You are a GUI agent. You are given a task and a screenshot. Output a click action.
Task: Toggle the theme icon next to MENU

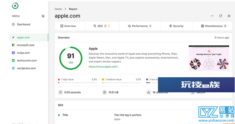pyautogui.click(x=43, y=16)
